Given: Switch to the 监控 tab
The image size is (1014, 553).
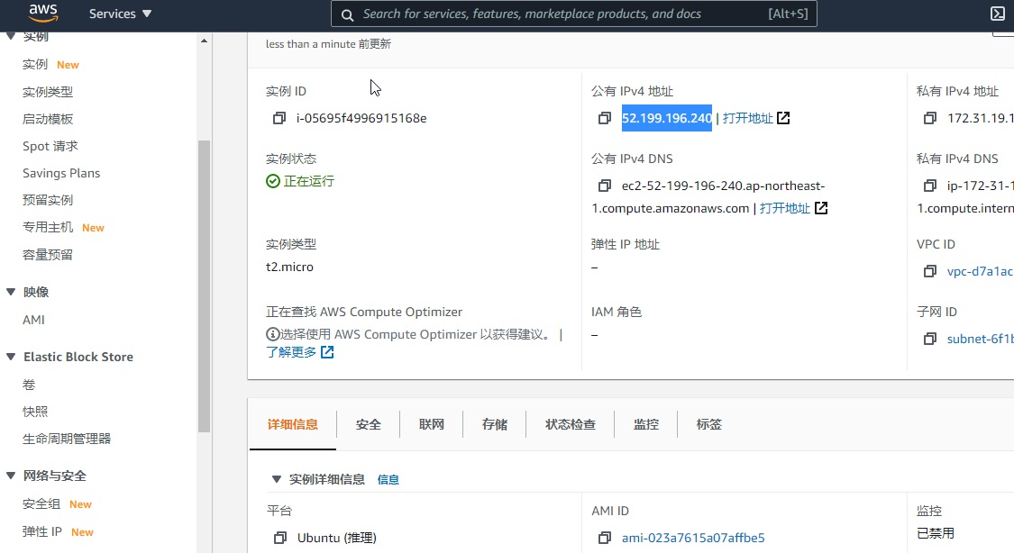Looking at the screenshot, I should tap(646, 423).
